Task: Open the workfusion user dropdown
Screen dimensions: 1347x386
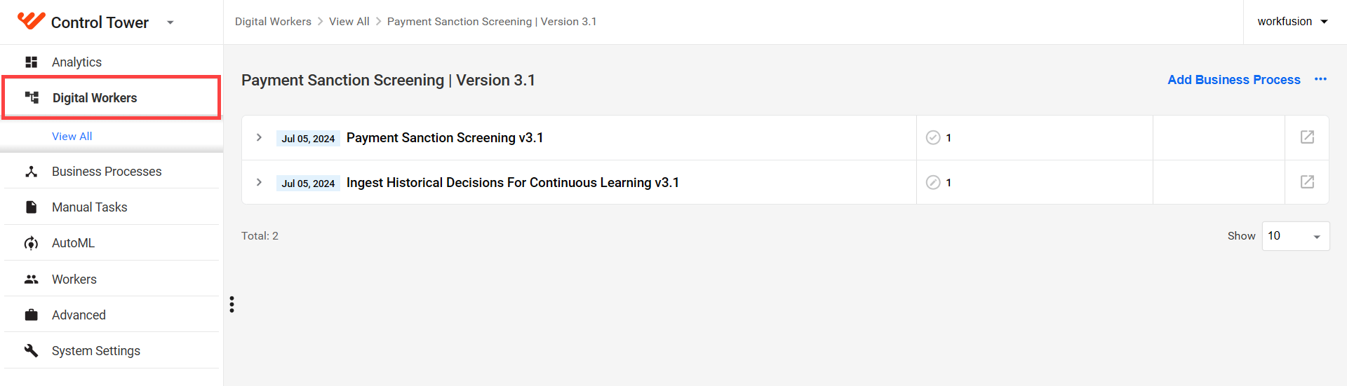Action: [x=1293, y=22]
